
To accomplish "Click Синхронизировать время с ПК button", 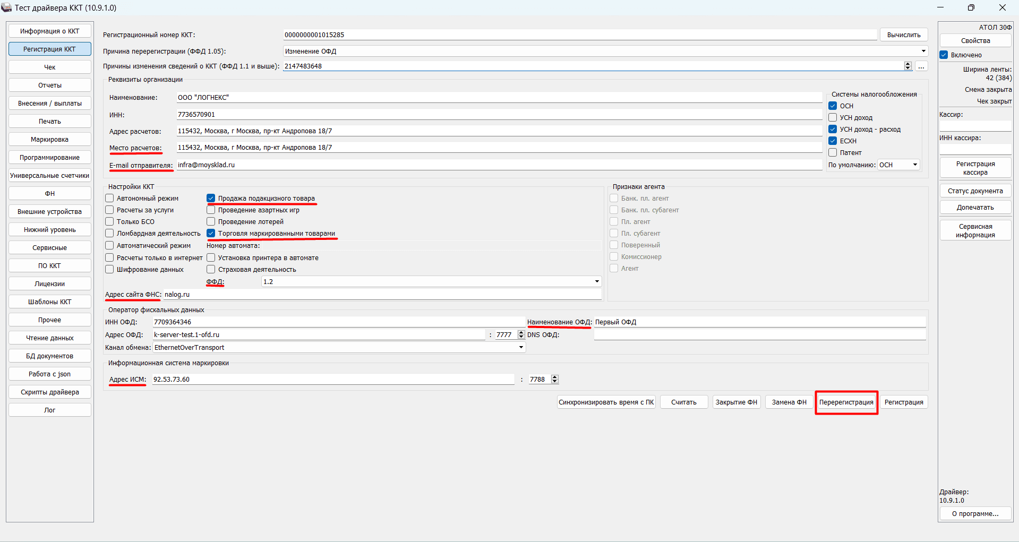I will [606, 402].
